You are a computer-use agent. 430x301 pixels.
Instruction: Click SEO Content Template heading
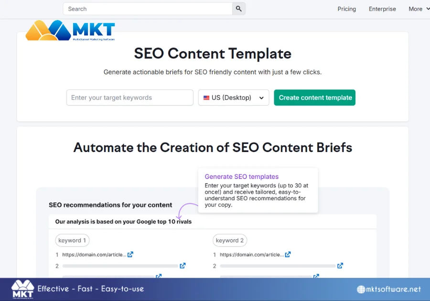point(213,54)
